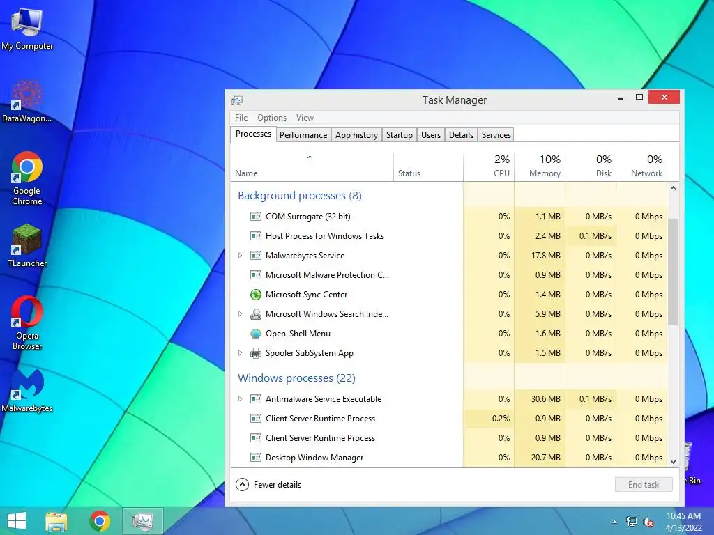Switch to the App history tab
The height and width of the screenshot is (535, 714).
click(x=356, y=135)
